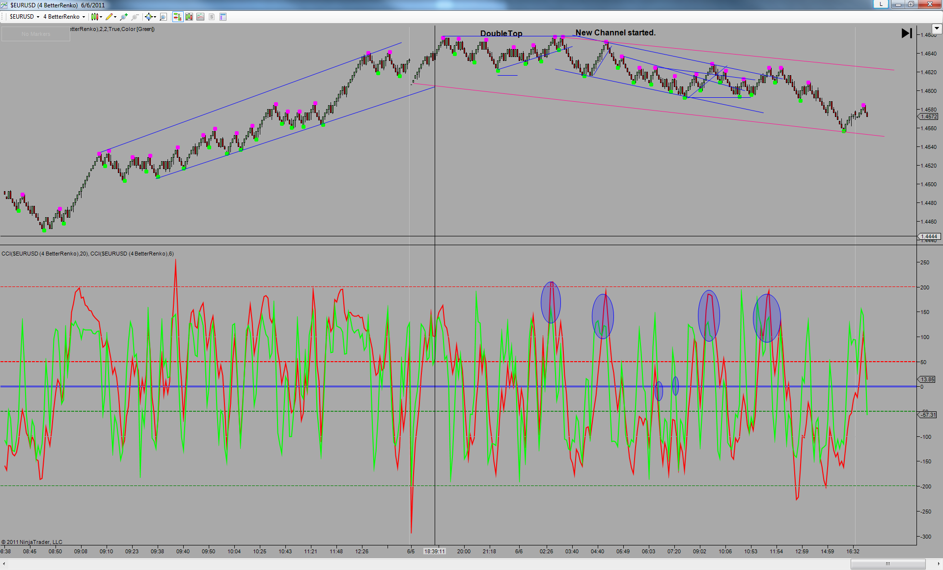Click the 'New Channel started.' annotation
This screenshot has width=943, height=570.
click(615, 32)
